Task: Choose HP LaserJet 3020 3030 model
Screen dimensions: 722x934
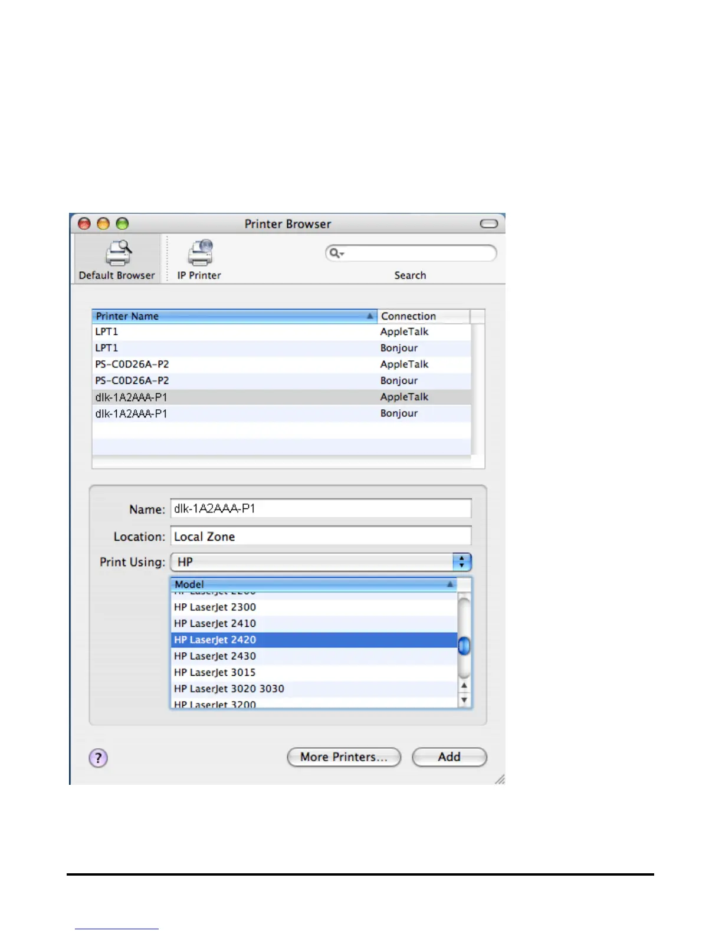Action: [314, 689]
